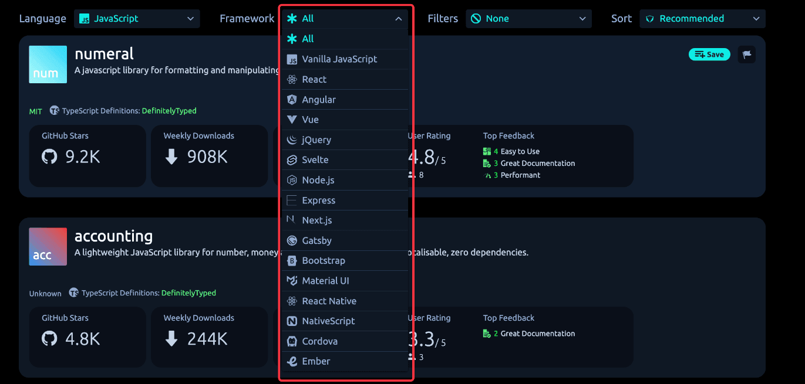Click Easy to Use feedback tag
The image size is (805, 384).
(x=511, y=151)
